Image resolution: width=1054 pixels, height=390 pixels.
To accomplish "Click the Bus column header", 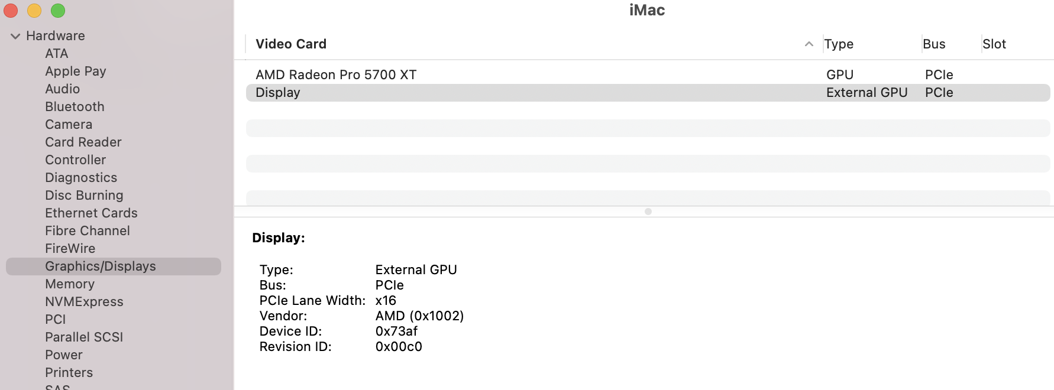I will [934, 44].
